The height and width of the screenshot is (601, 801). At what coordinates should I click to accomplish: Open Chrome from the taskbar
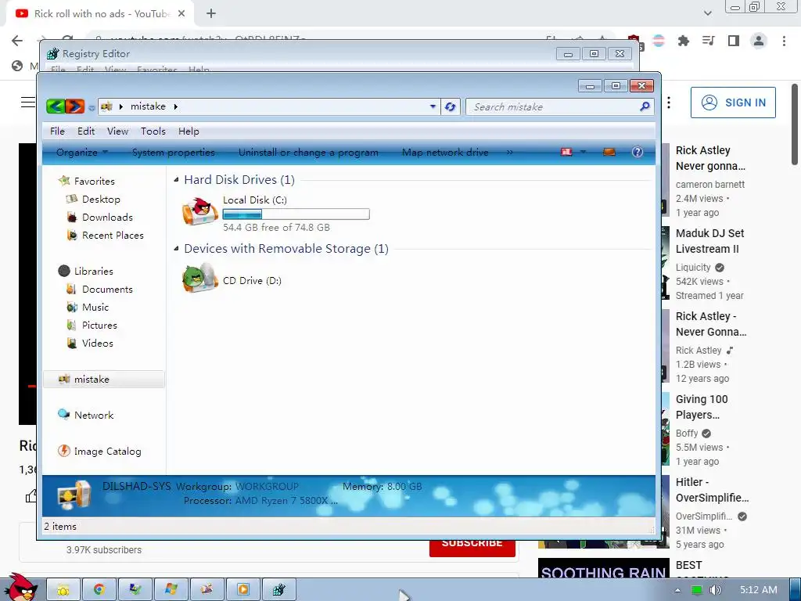point(99,590)
